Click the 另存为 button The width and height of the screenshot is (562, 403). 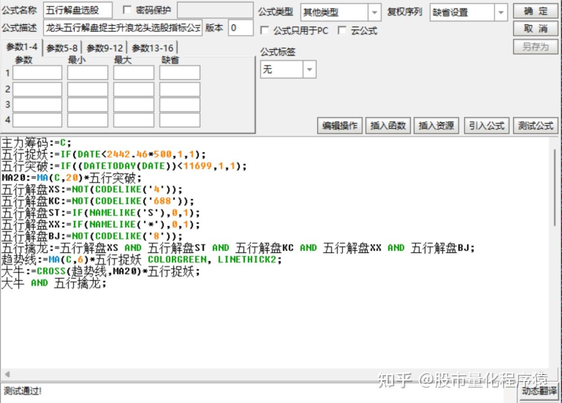pyautogui.click(x=535, y=46)
